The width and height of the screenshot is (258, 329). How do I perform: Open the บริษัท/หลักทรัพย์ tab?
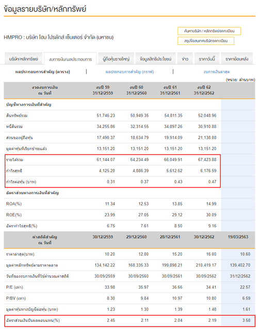(x=23, y=59)
